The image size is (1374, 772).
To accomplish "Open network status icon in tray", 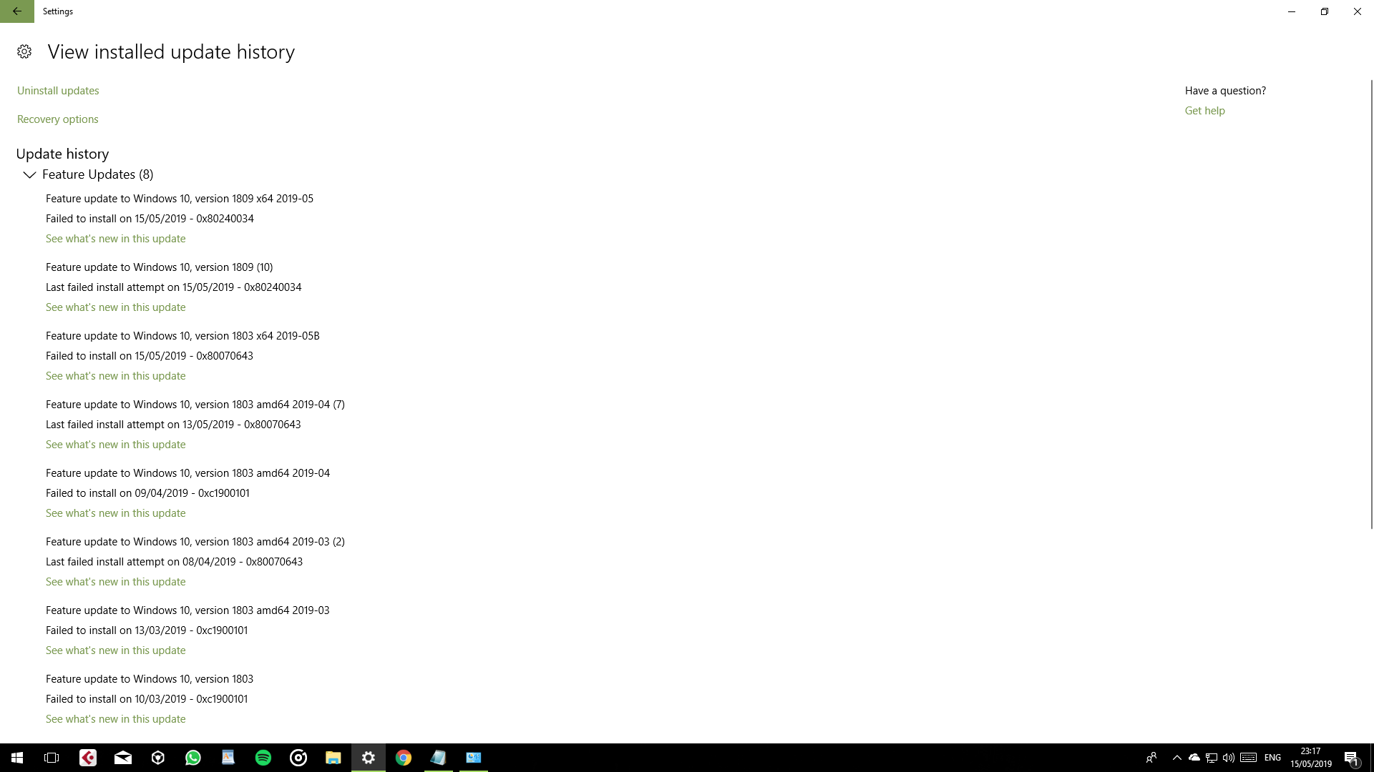I will click(1212, 758).
